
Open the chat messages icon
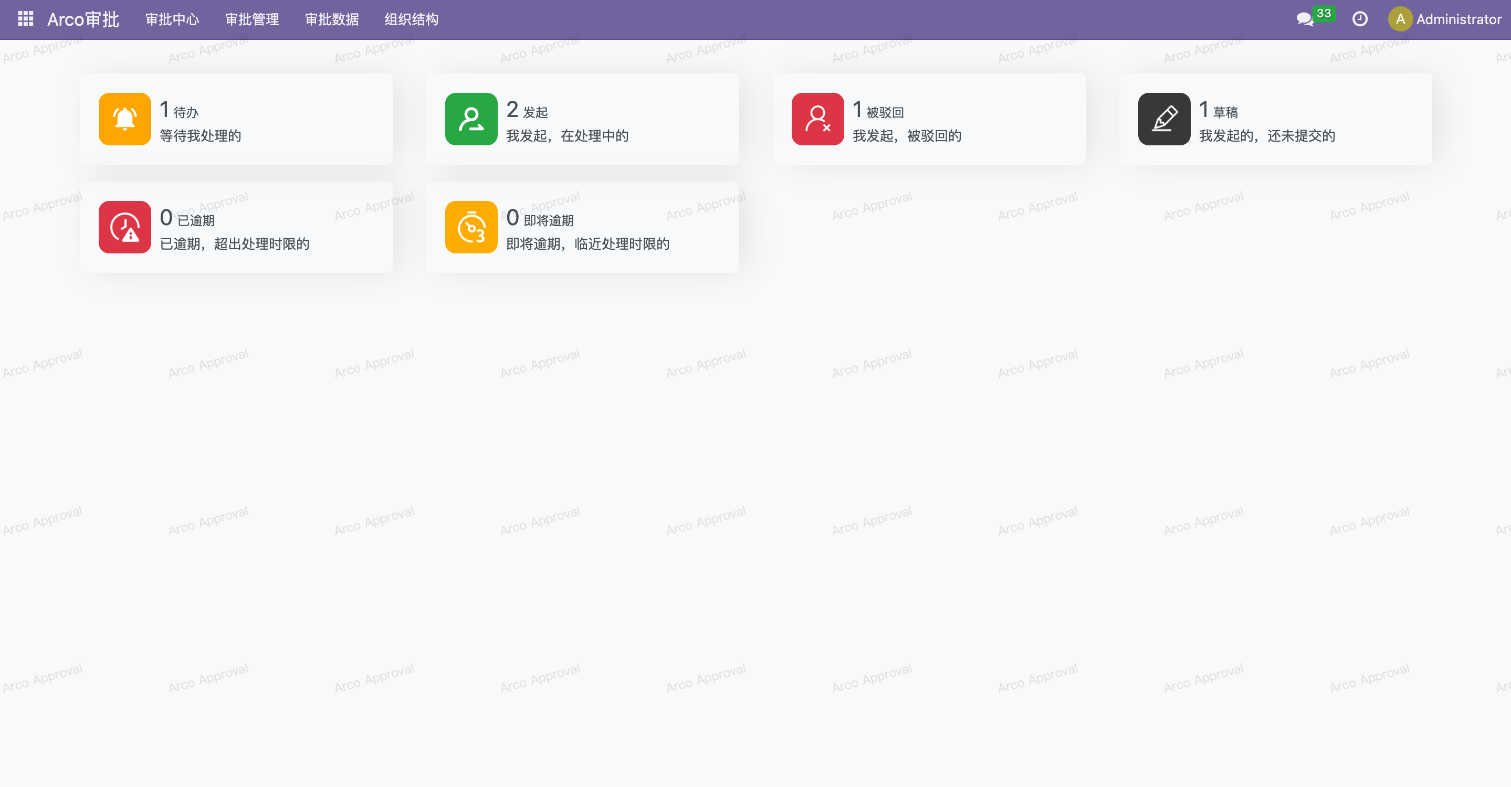point(1305,20)
